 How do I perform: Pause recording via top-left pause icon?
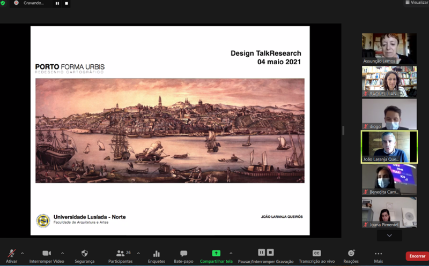point(57,3)
